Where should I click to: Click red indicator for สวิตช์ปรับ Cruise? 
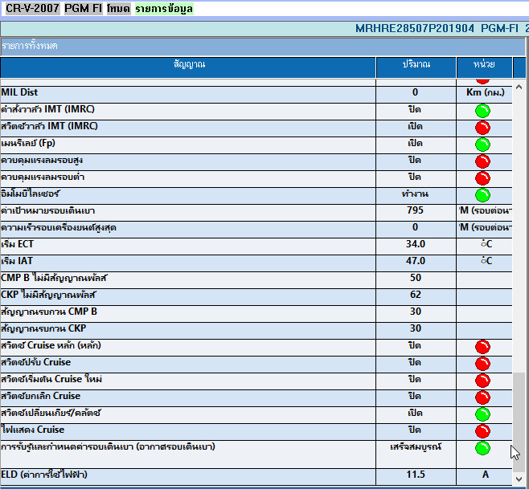click(x=482, y=364)
